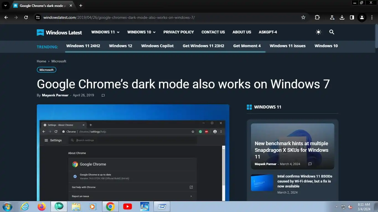
Task: Open trending Windows 11 24H2 link
Action: point(83,46)
